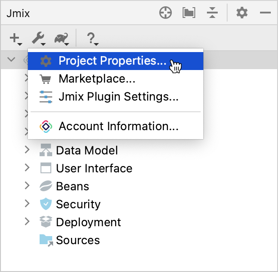Click the Jmix logo beside Account Information
278x272 pixels.
(46, 127)
